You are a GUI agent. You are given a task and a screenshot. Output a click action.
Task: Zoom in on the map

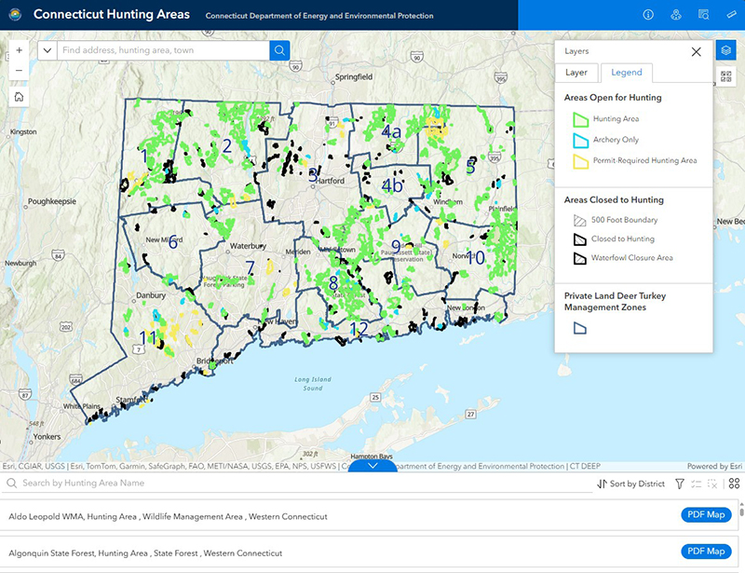(19, 50)
